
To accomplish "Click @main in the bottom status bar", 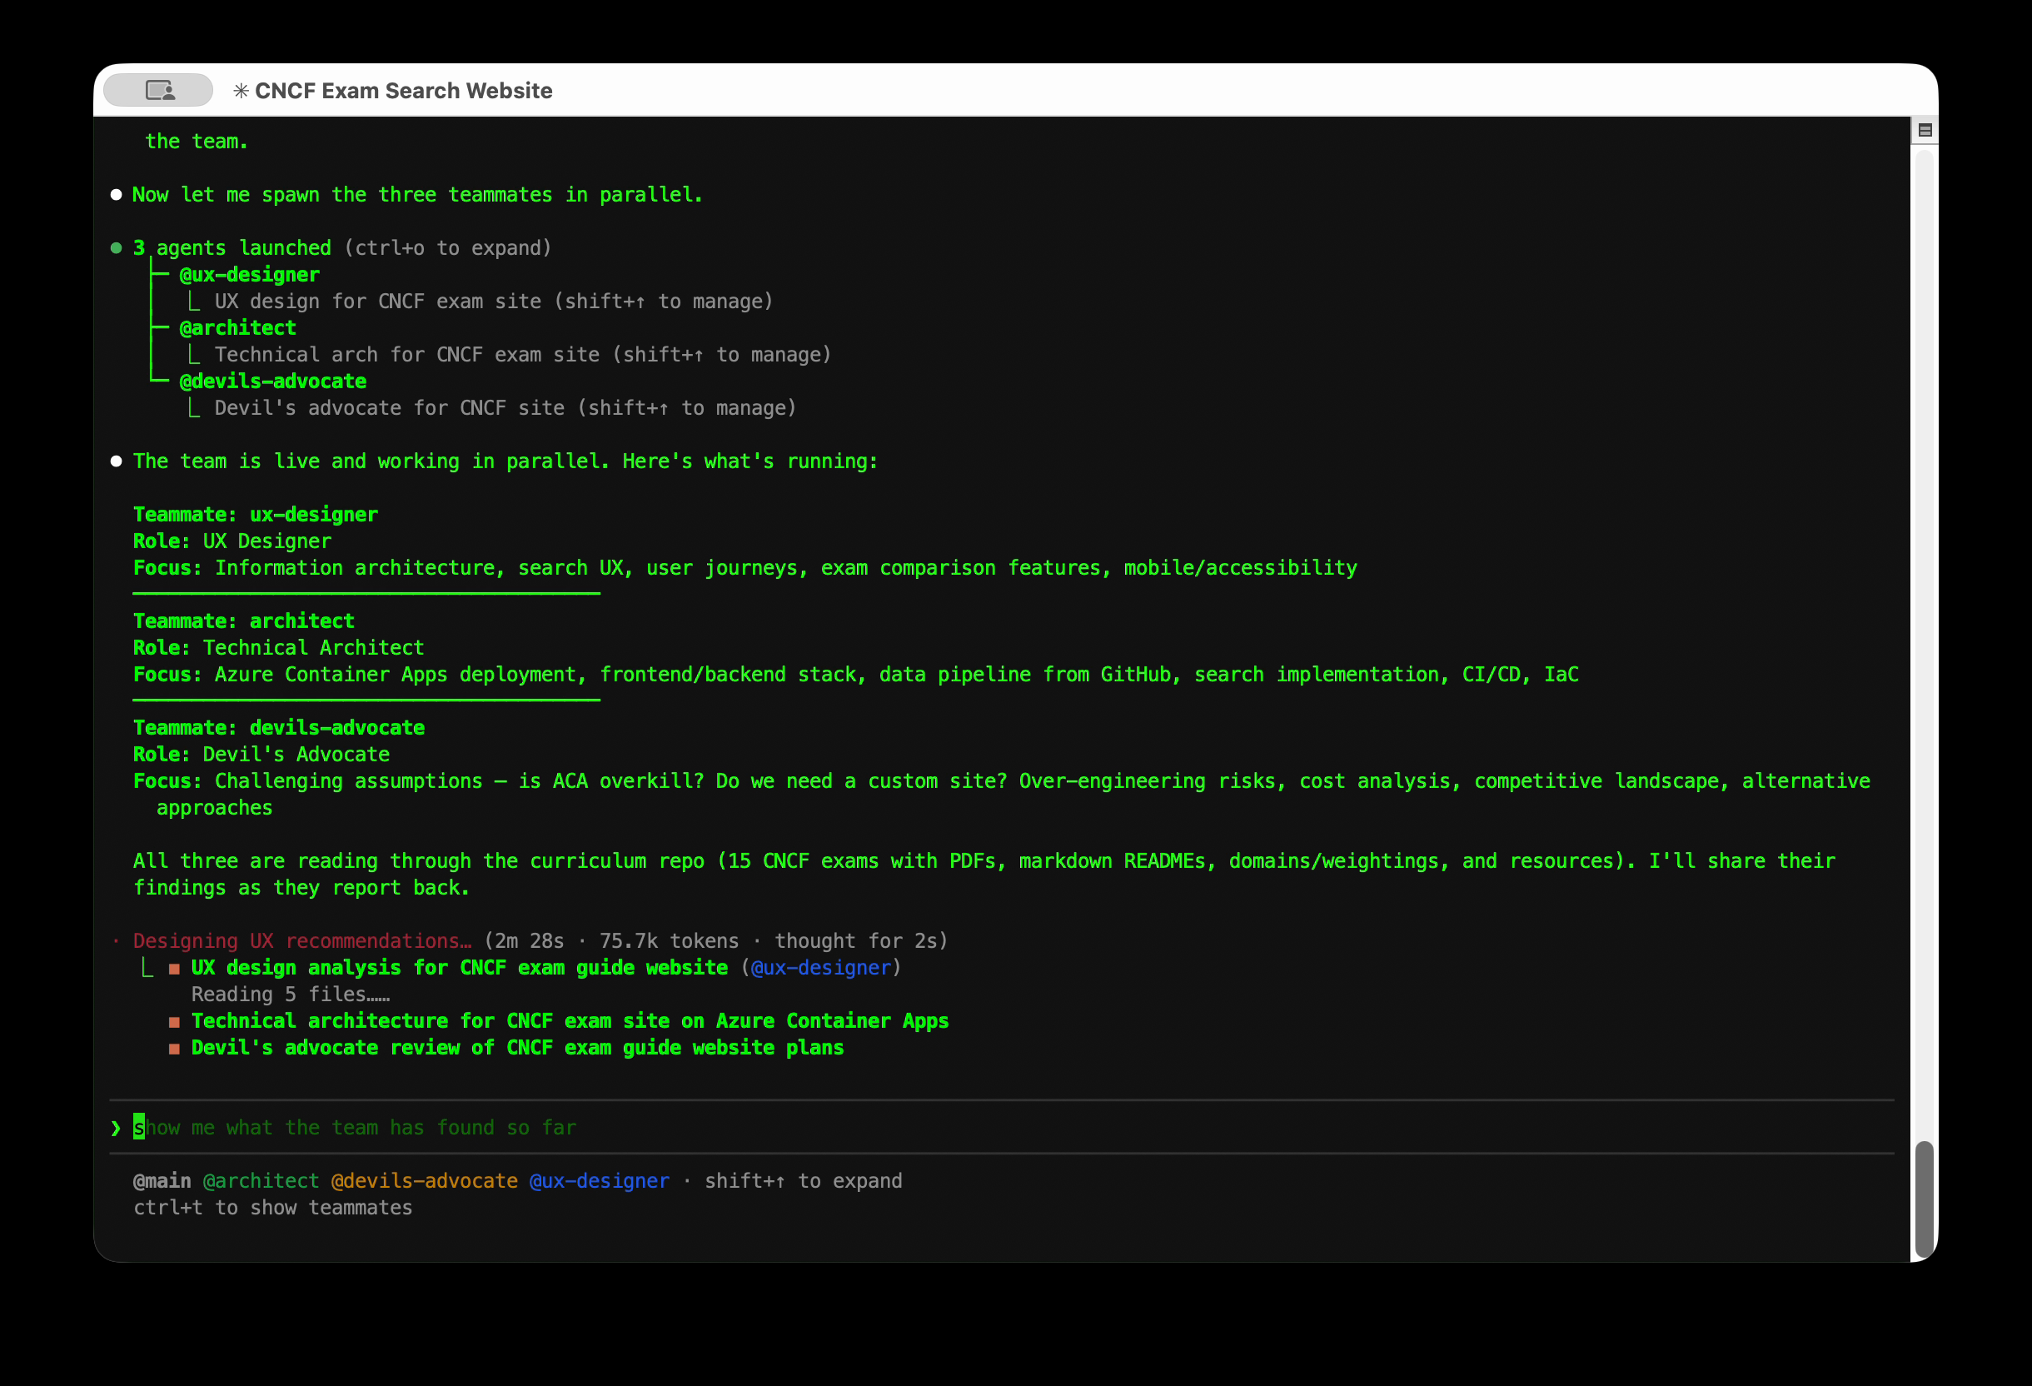I will pos(162,1179).
